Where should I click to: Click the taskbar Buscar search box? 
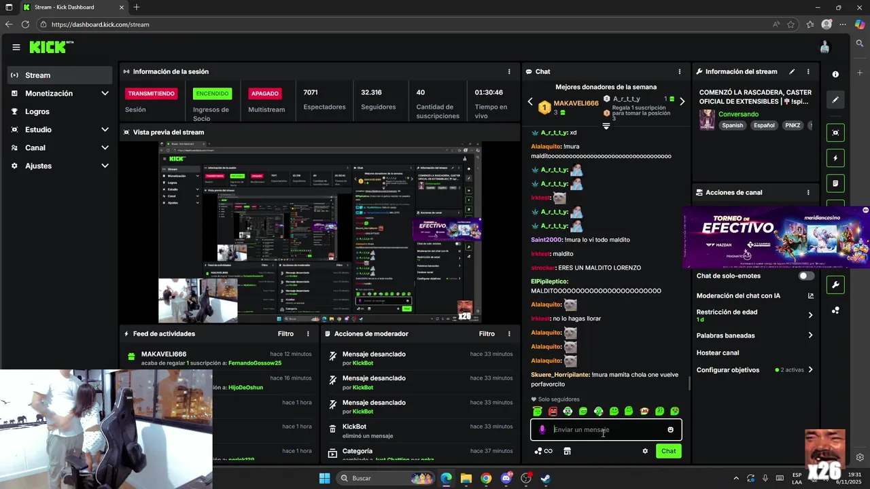point(386,478)
